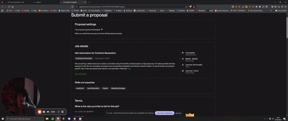288x121 pixels.
Task: Open the bookmarks bar apps grid icon
Action: [x=2, y=11]
